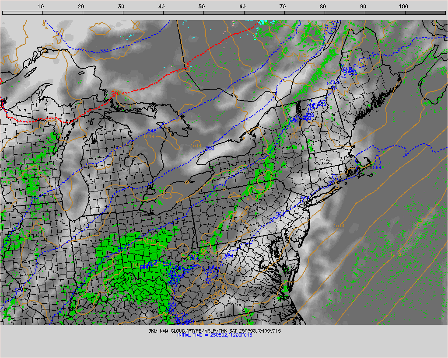Image resolution: width=448 pixels, height=358 pixels.
Task: Click the "100" scale label
Action: pos(403,7)
